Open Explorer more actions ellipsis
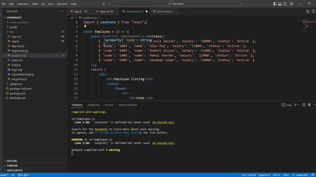Viewport: 316px width, 177px height. point(62,11)
